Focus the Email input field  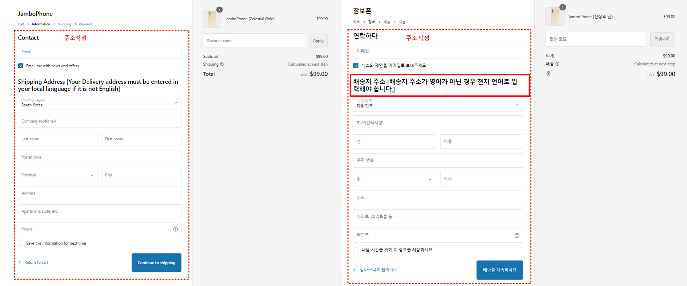(99, 52)
